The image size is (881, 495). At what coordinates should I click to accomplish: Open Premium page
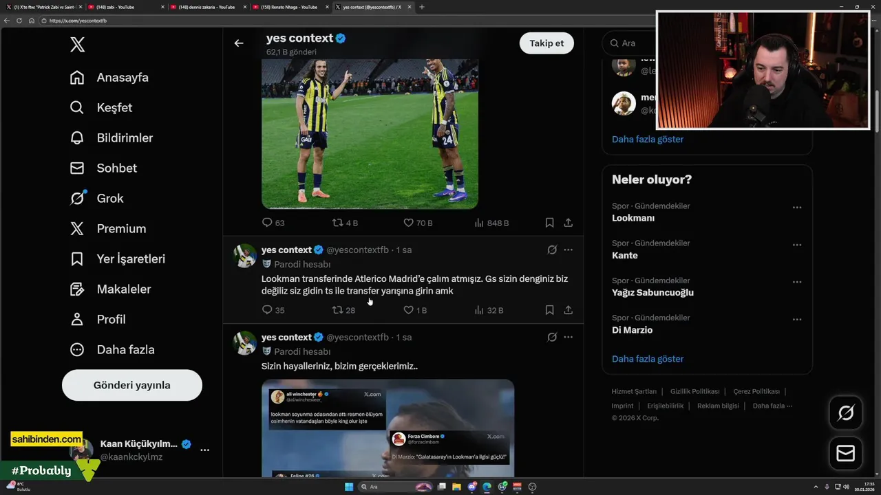[x=108, y=229]
